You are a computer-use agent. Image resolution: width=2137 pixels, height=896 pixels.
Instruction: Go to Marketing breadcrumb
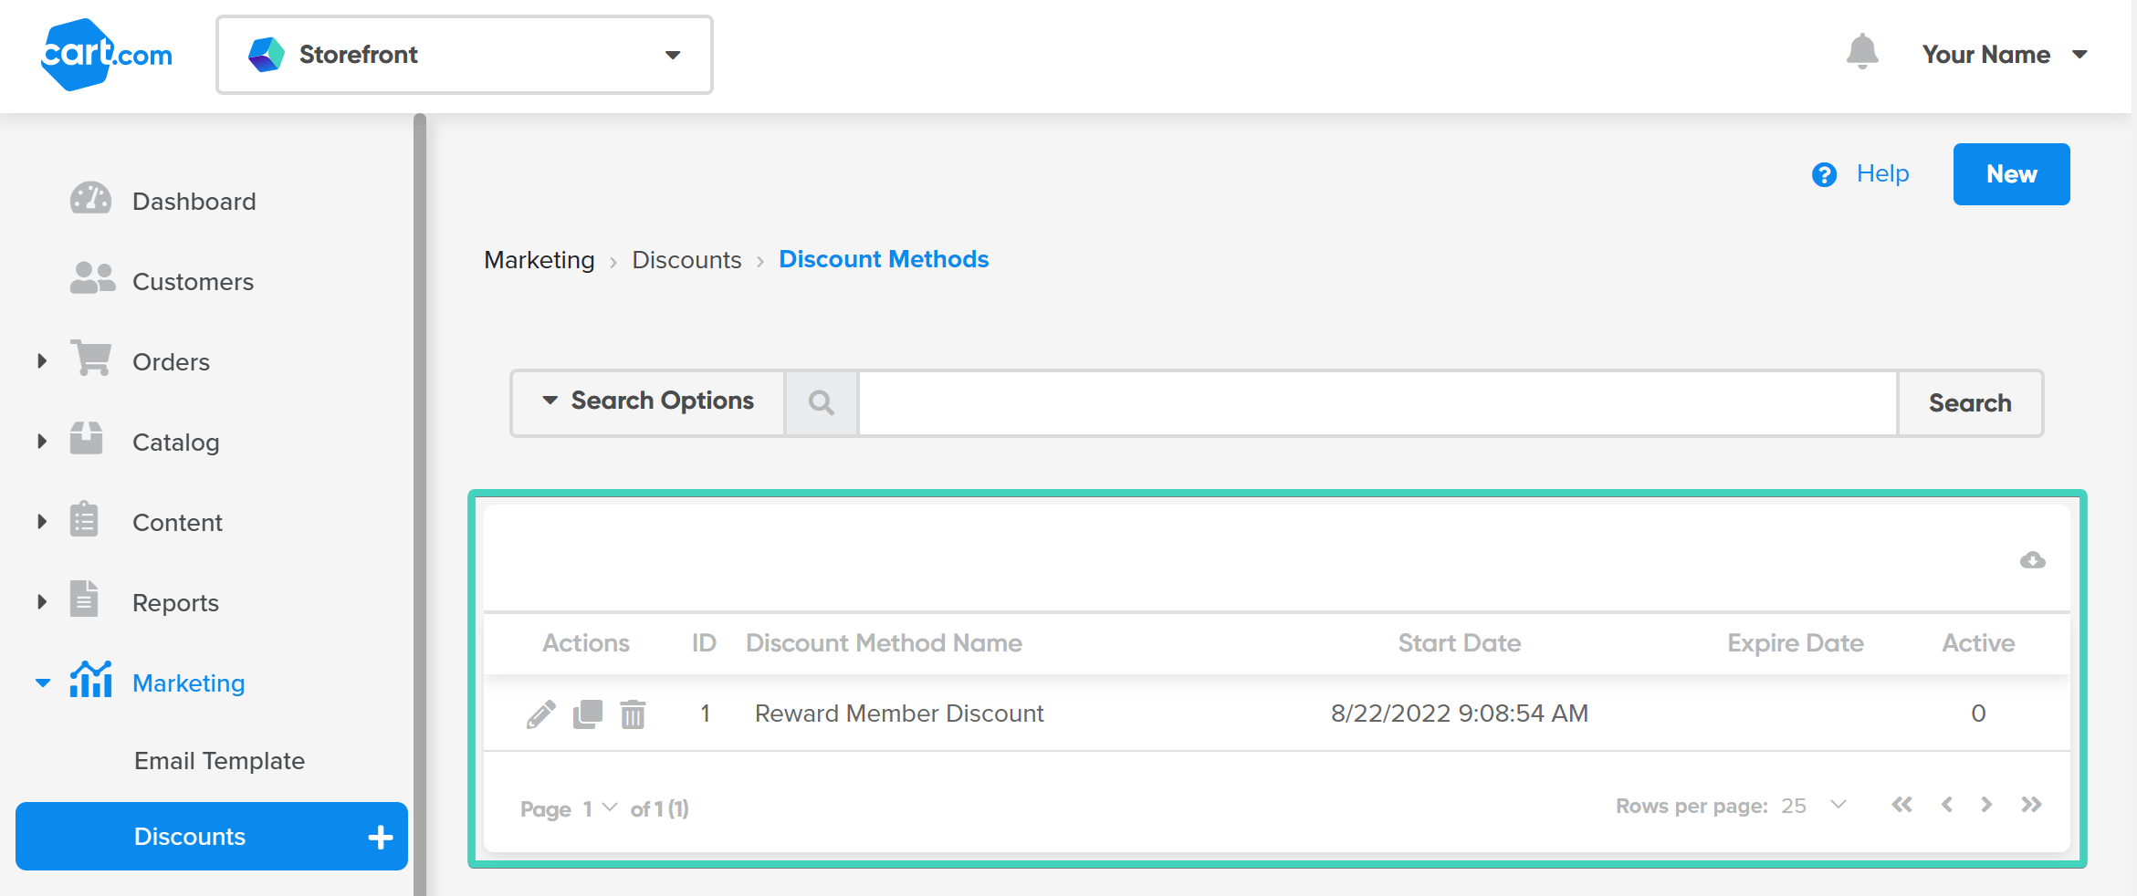(x=539, y=260)
